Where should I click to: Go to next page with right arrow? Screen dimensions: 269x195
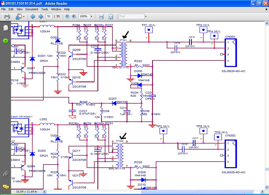[x=41, y=17]
